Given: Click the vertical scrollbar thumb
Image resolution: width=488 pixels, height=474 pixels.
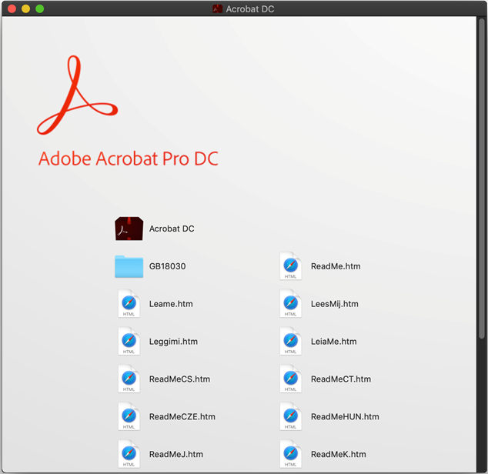Looking at the screenshot, I should tap(482, 178).
